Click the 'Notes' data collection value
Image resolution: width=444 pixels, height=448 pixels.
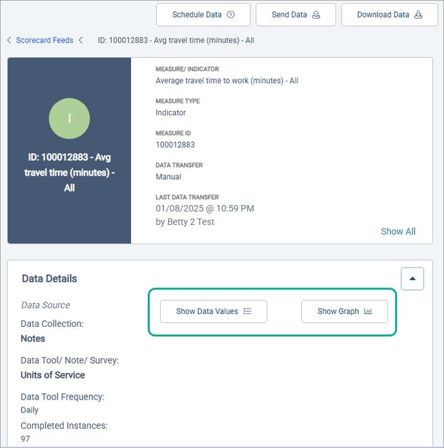tap(33, 338)
